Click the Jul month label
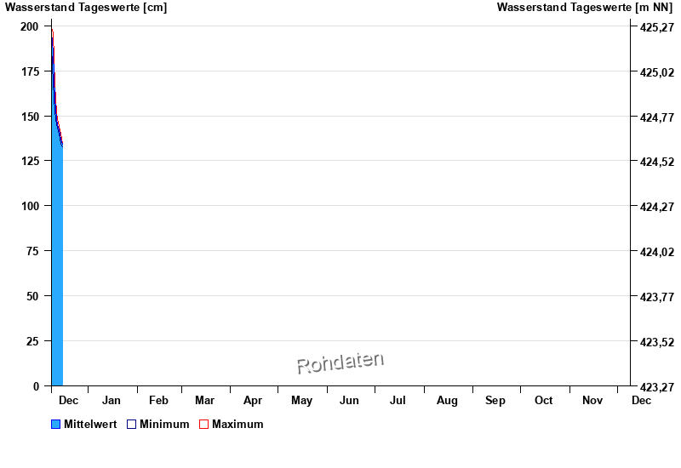 398,400
